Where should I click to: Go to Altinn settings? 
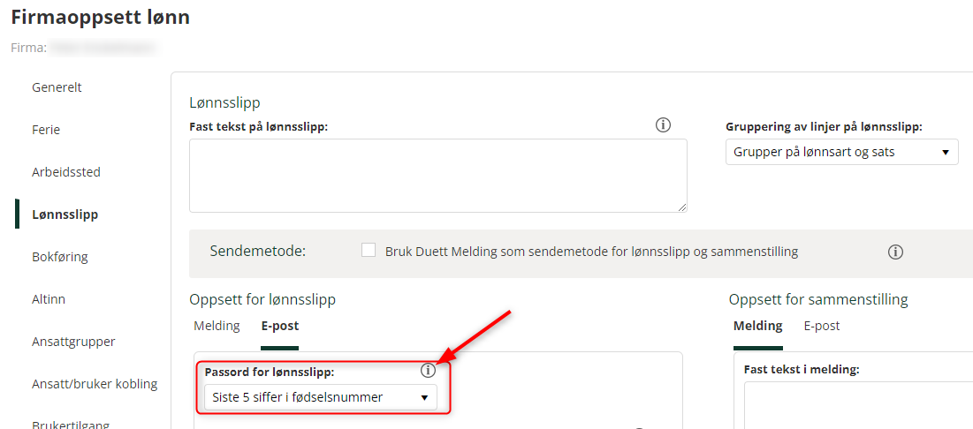(49, 299)
